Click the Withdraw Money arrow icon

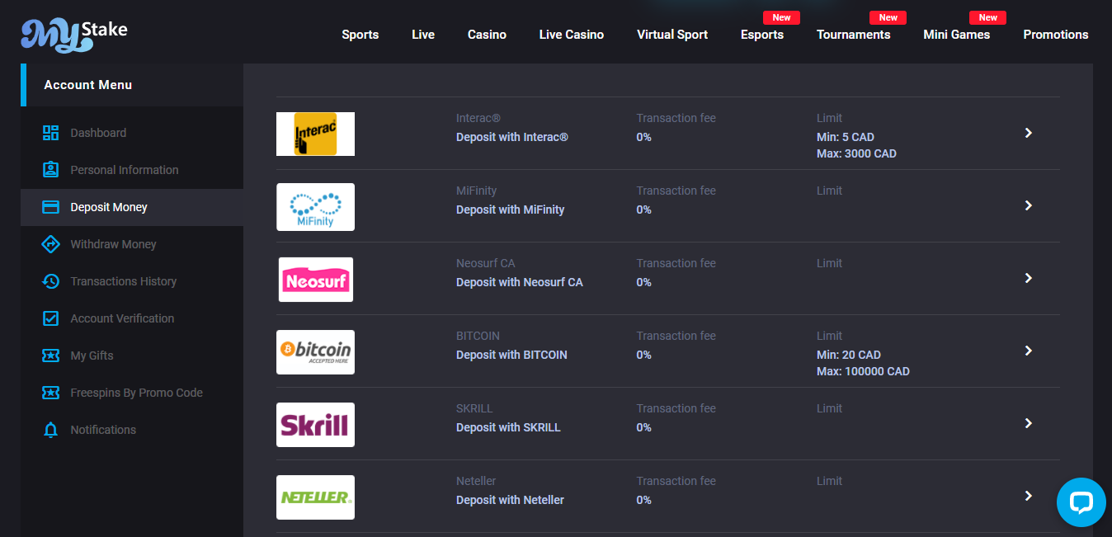[50, 244]
